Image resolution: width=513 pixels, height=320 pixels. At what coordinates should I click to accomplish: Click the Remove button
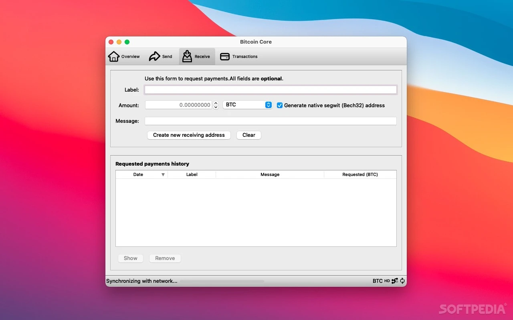(165, 258)
